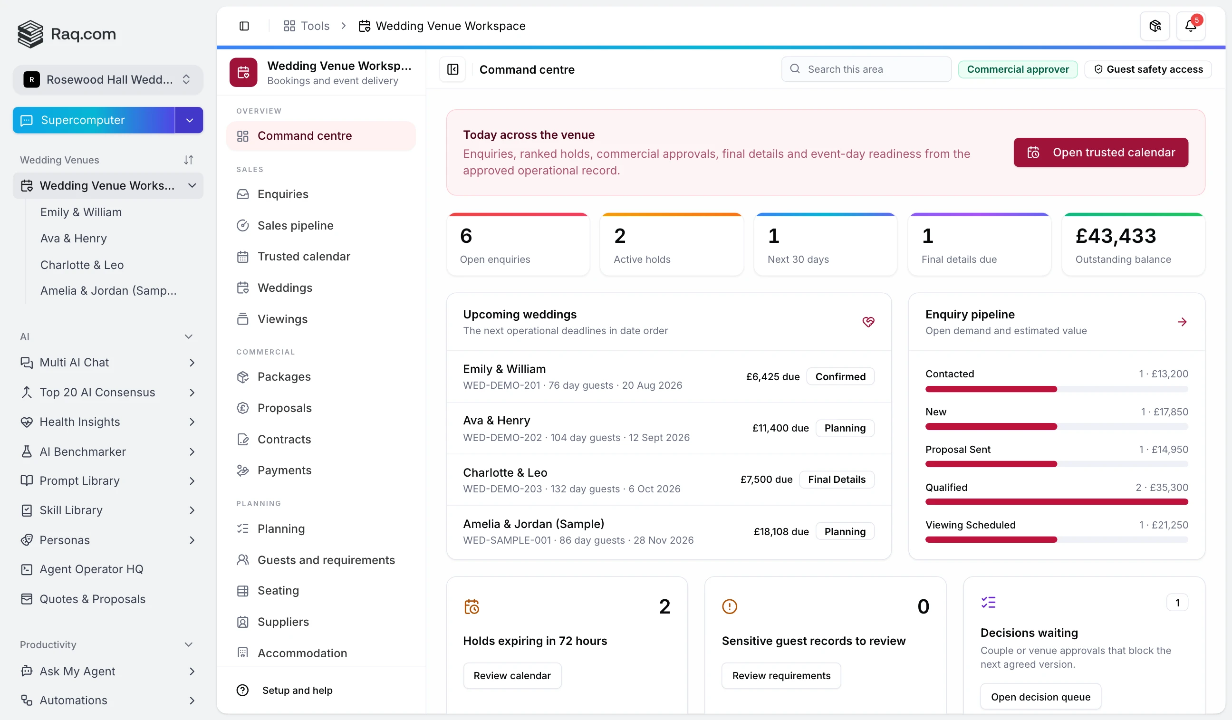Click the heart icon in Upcoming weddings

868,322
